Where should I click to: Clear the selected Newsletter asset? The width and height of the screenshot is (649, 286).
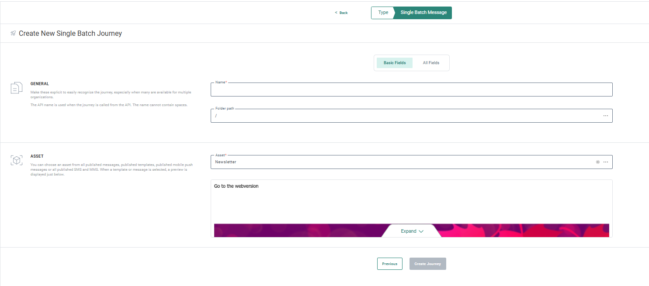click(597, 162)
